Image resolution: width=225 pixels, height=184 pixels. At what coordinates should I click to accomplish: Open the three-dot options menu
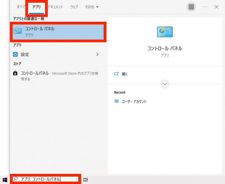click(x=205, y=7)
